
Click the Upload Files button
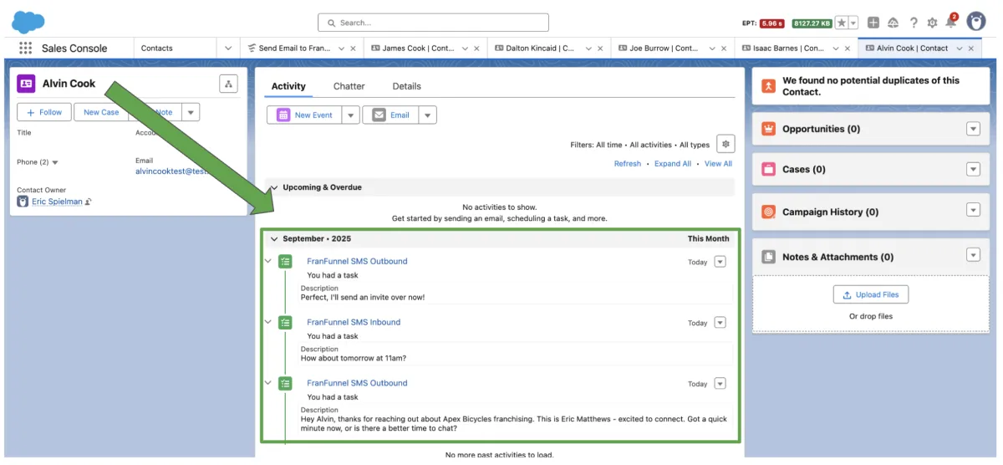click(871, 294)
